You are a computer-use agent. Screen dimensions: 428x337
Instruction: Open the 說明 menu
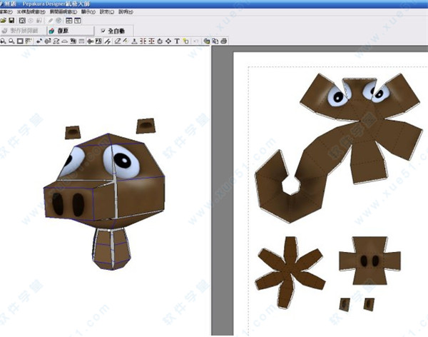(x=124, y=12)
